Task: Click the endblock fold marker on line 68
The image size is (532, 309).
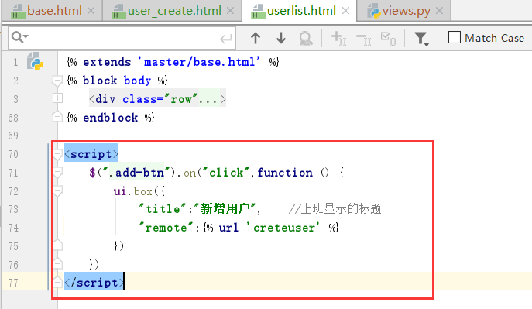Action: tap(57, 117)
